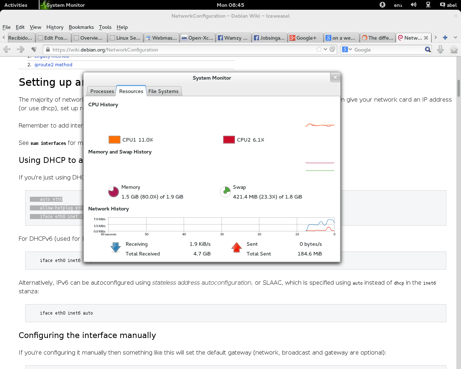Screen dimensions: 461x369
Task: Click the Memory pie chart color picker
Action: click(113, 192)
